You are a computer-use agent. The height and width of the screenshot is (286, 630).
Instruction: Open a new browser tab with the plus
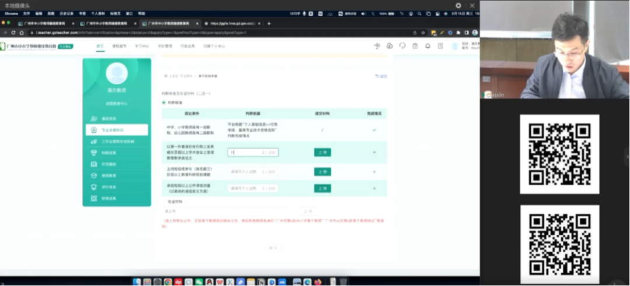click(269, 23)
